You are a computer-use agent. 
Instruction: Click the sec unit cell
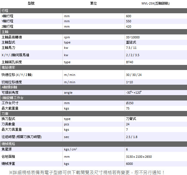(x=67, y=137)
